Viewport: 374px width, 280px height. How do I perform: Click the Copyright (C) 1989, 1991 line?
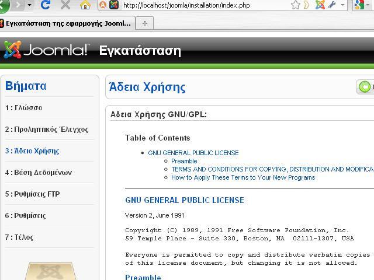coord(237,230)
